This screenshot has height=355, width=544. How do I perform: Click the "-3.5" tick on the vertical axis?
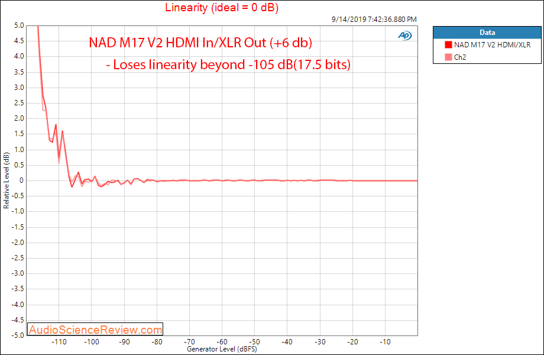pyautogui.click(x=18, y=289)
